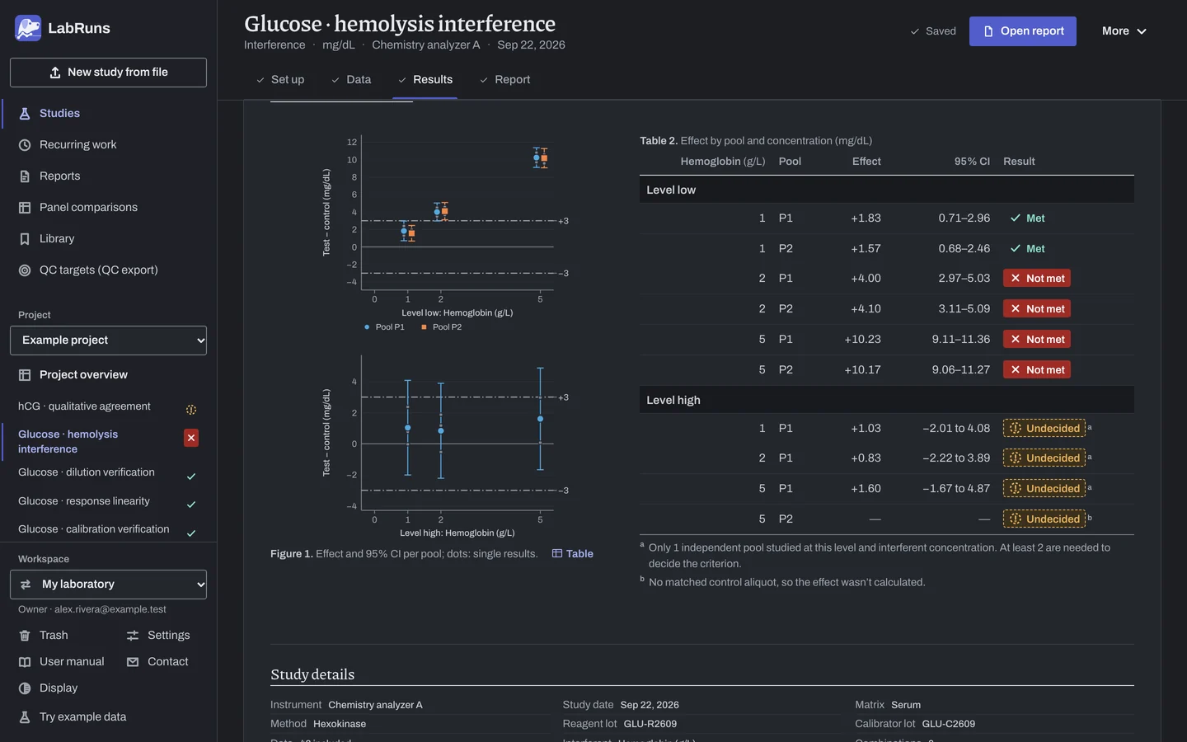Image resolution: width=1187 pixels, height=742 pixels.
Task: Click the GLU-R2609 reagent lot value
Action: (x=650, y=724)
